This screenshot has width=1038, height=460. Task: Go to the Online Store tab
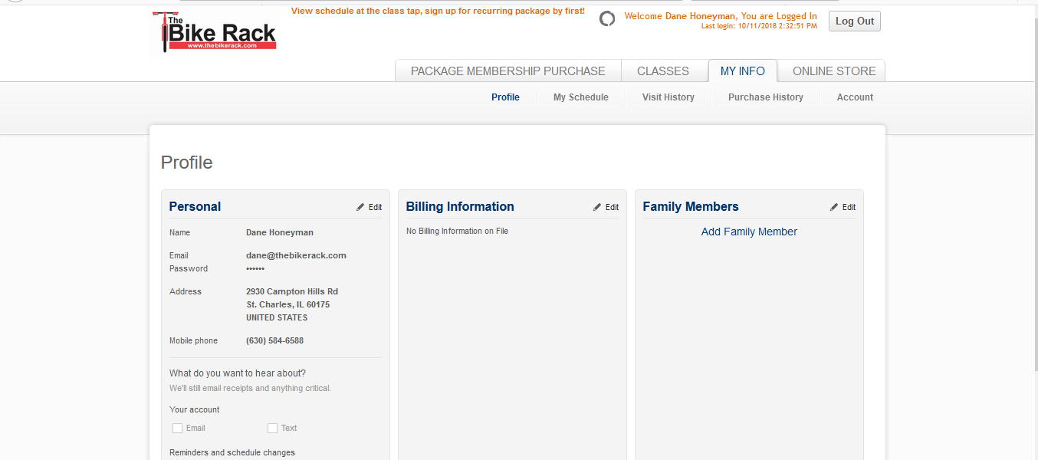(x=833, y=71)
